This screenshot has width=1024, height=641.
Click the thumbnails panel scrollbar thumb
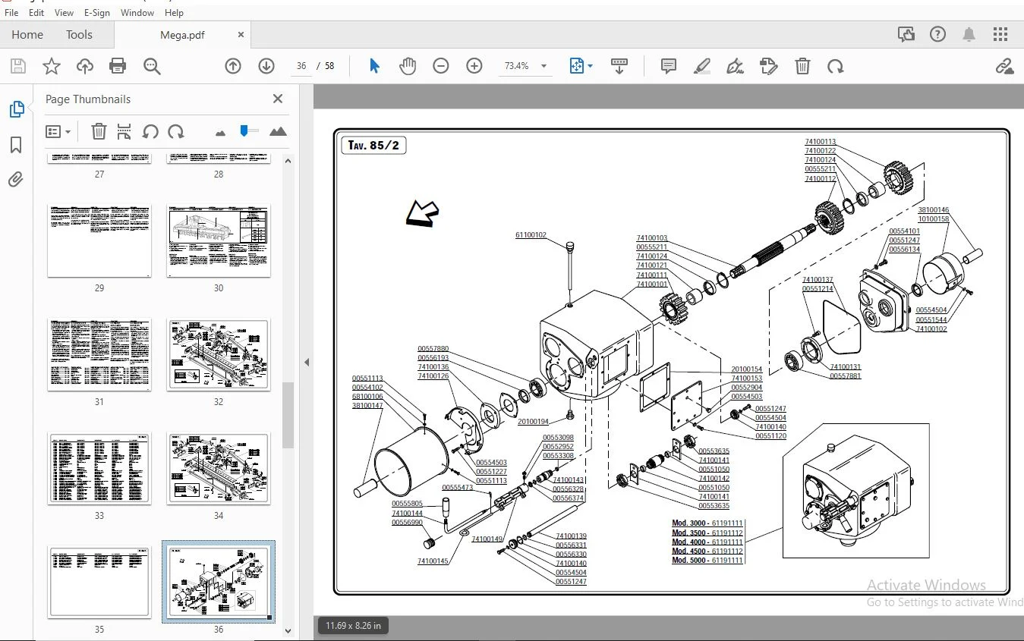pyautogui.click(x=288, y=415)
